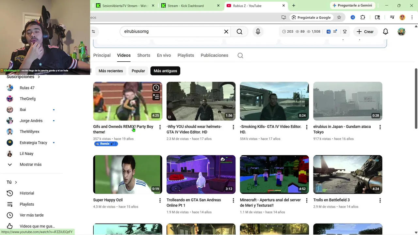This screenshot has height=235, width=418.
Task: Open search filters icon left of search box
Action: (x=93, y=32)
